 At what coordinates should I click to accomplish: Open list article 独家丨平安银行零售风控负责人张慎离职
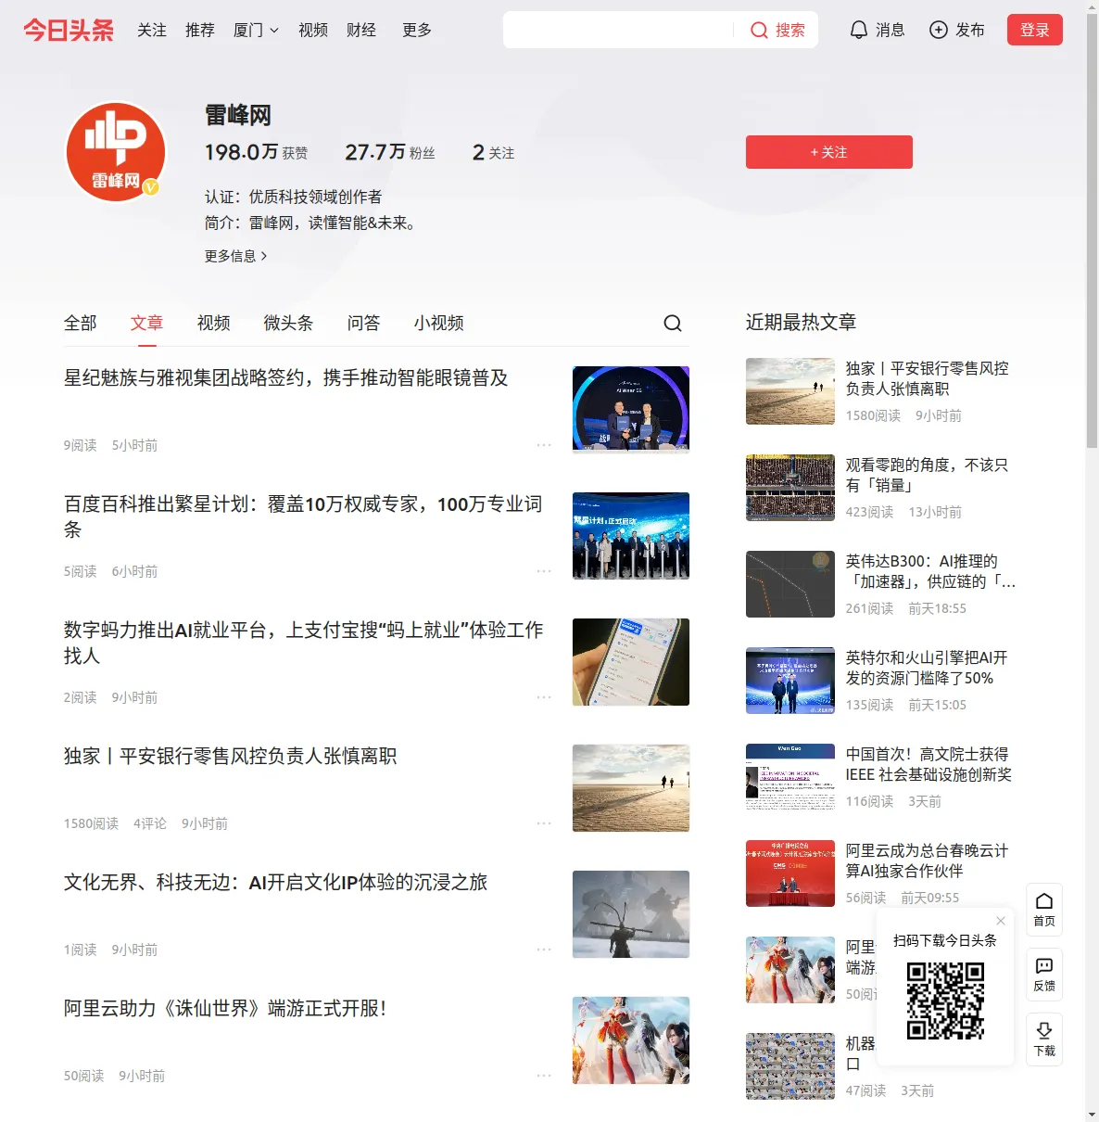(x=231, y=757)
